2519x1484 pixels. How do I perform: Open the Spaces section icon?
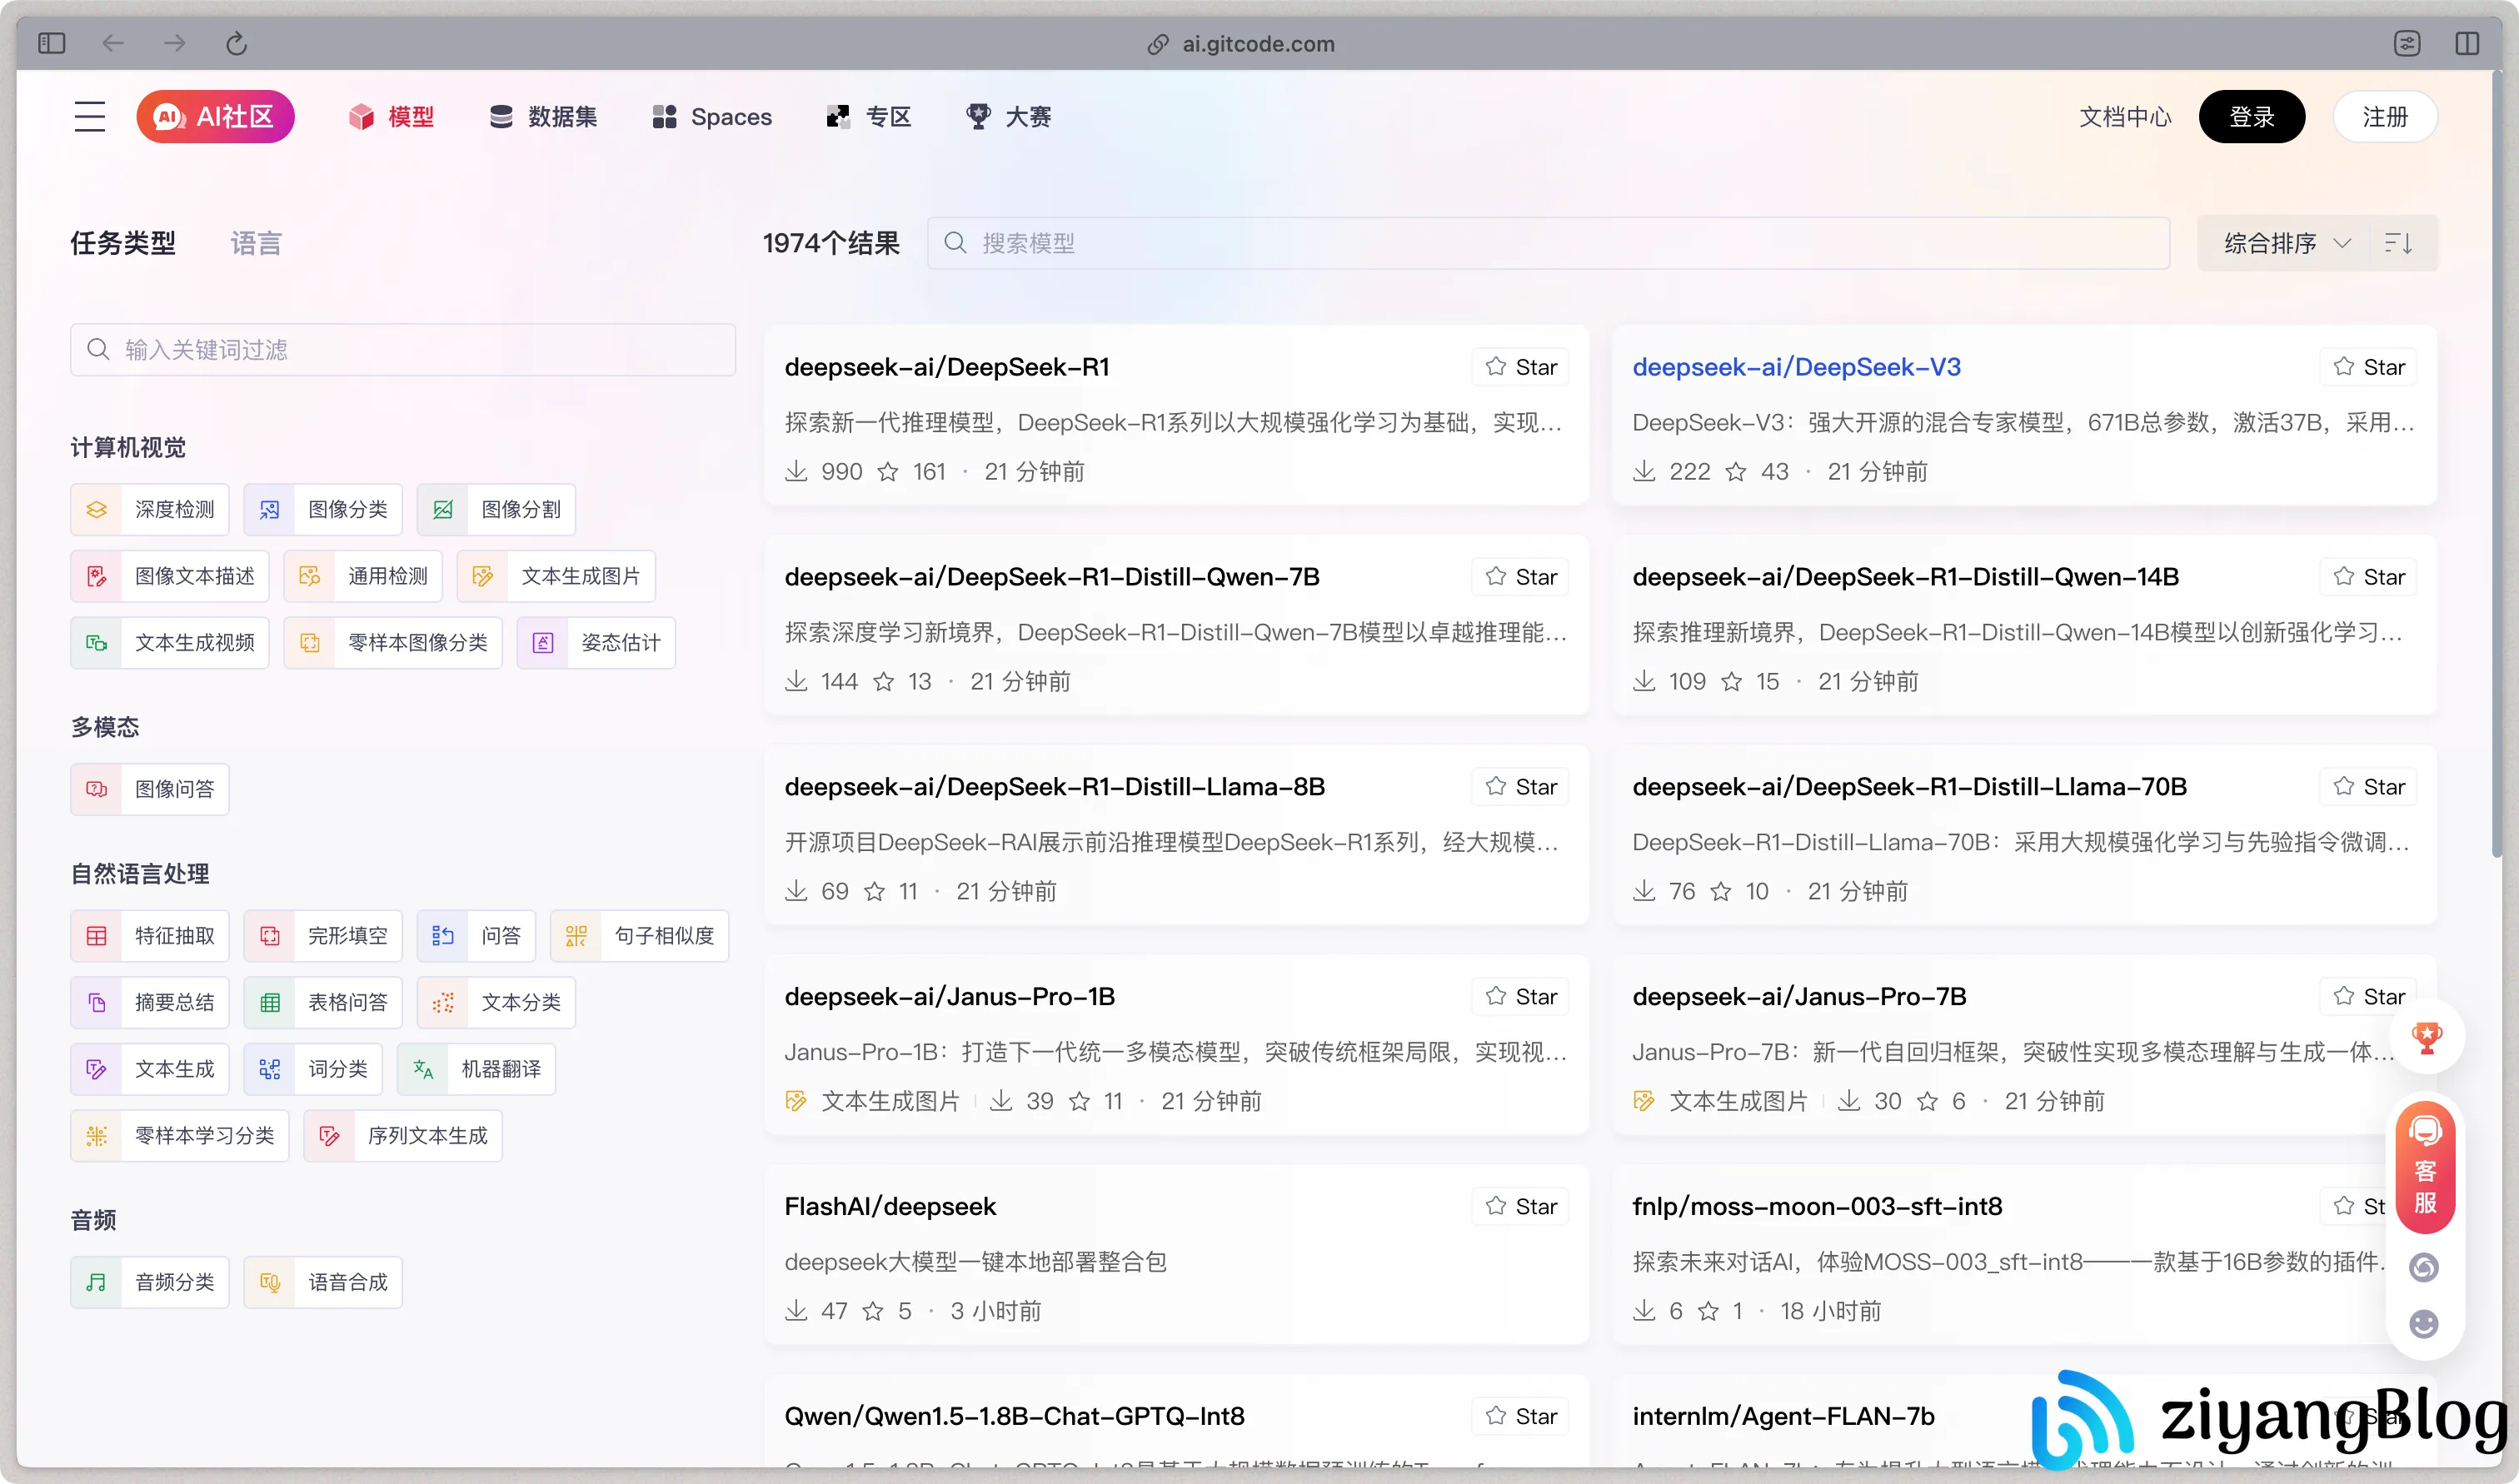click(x=664, y=116)
